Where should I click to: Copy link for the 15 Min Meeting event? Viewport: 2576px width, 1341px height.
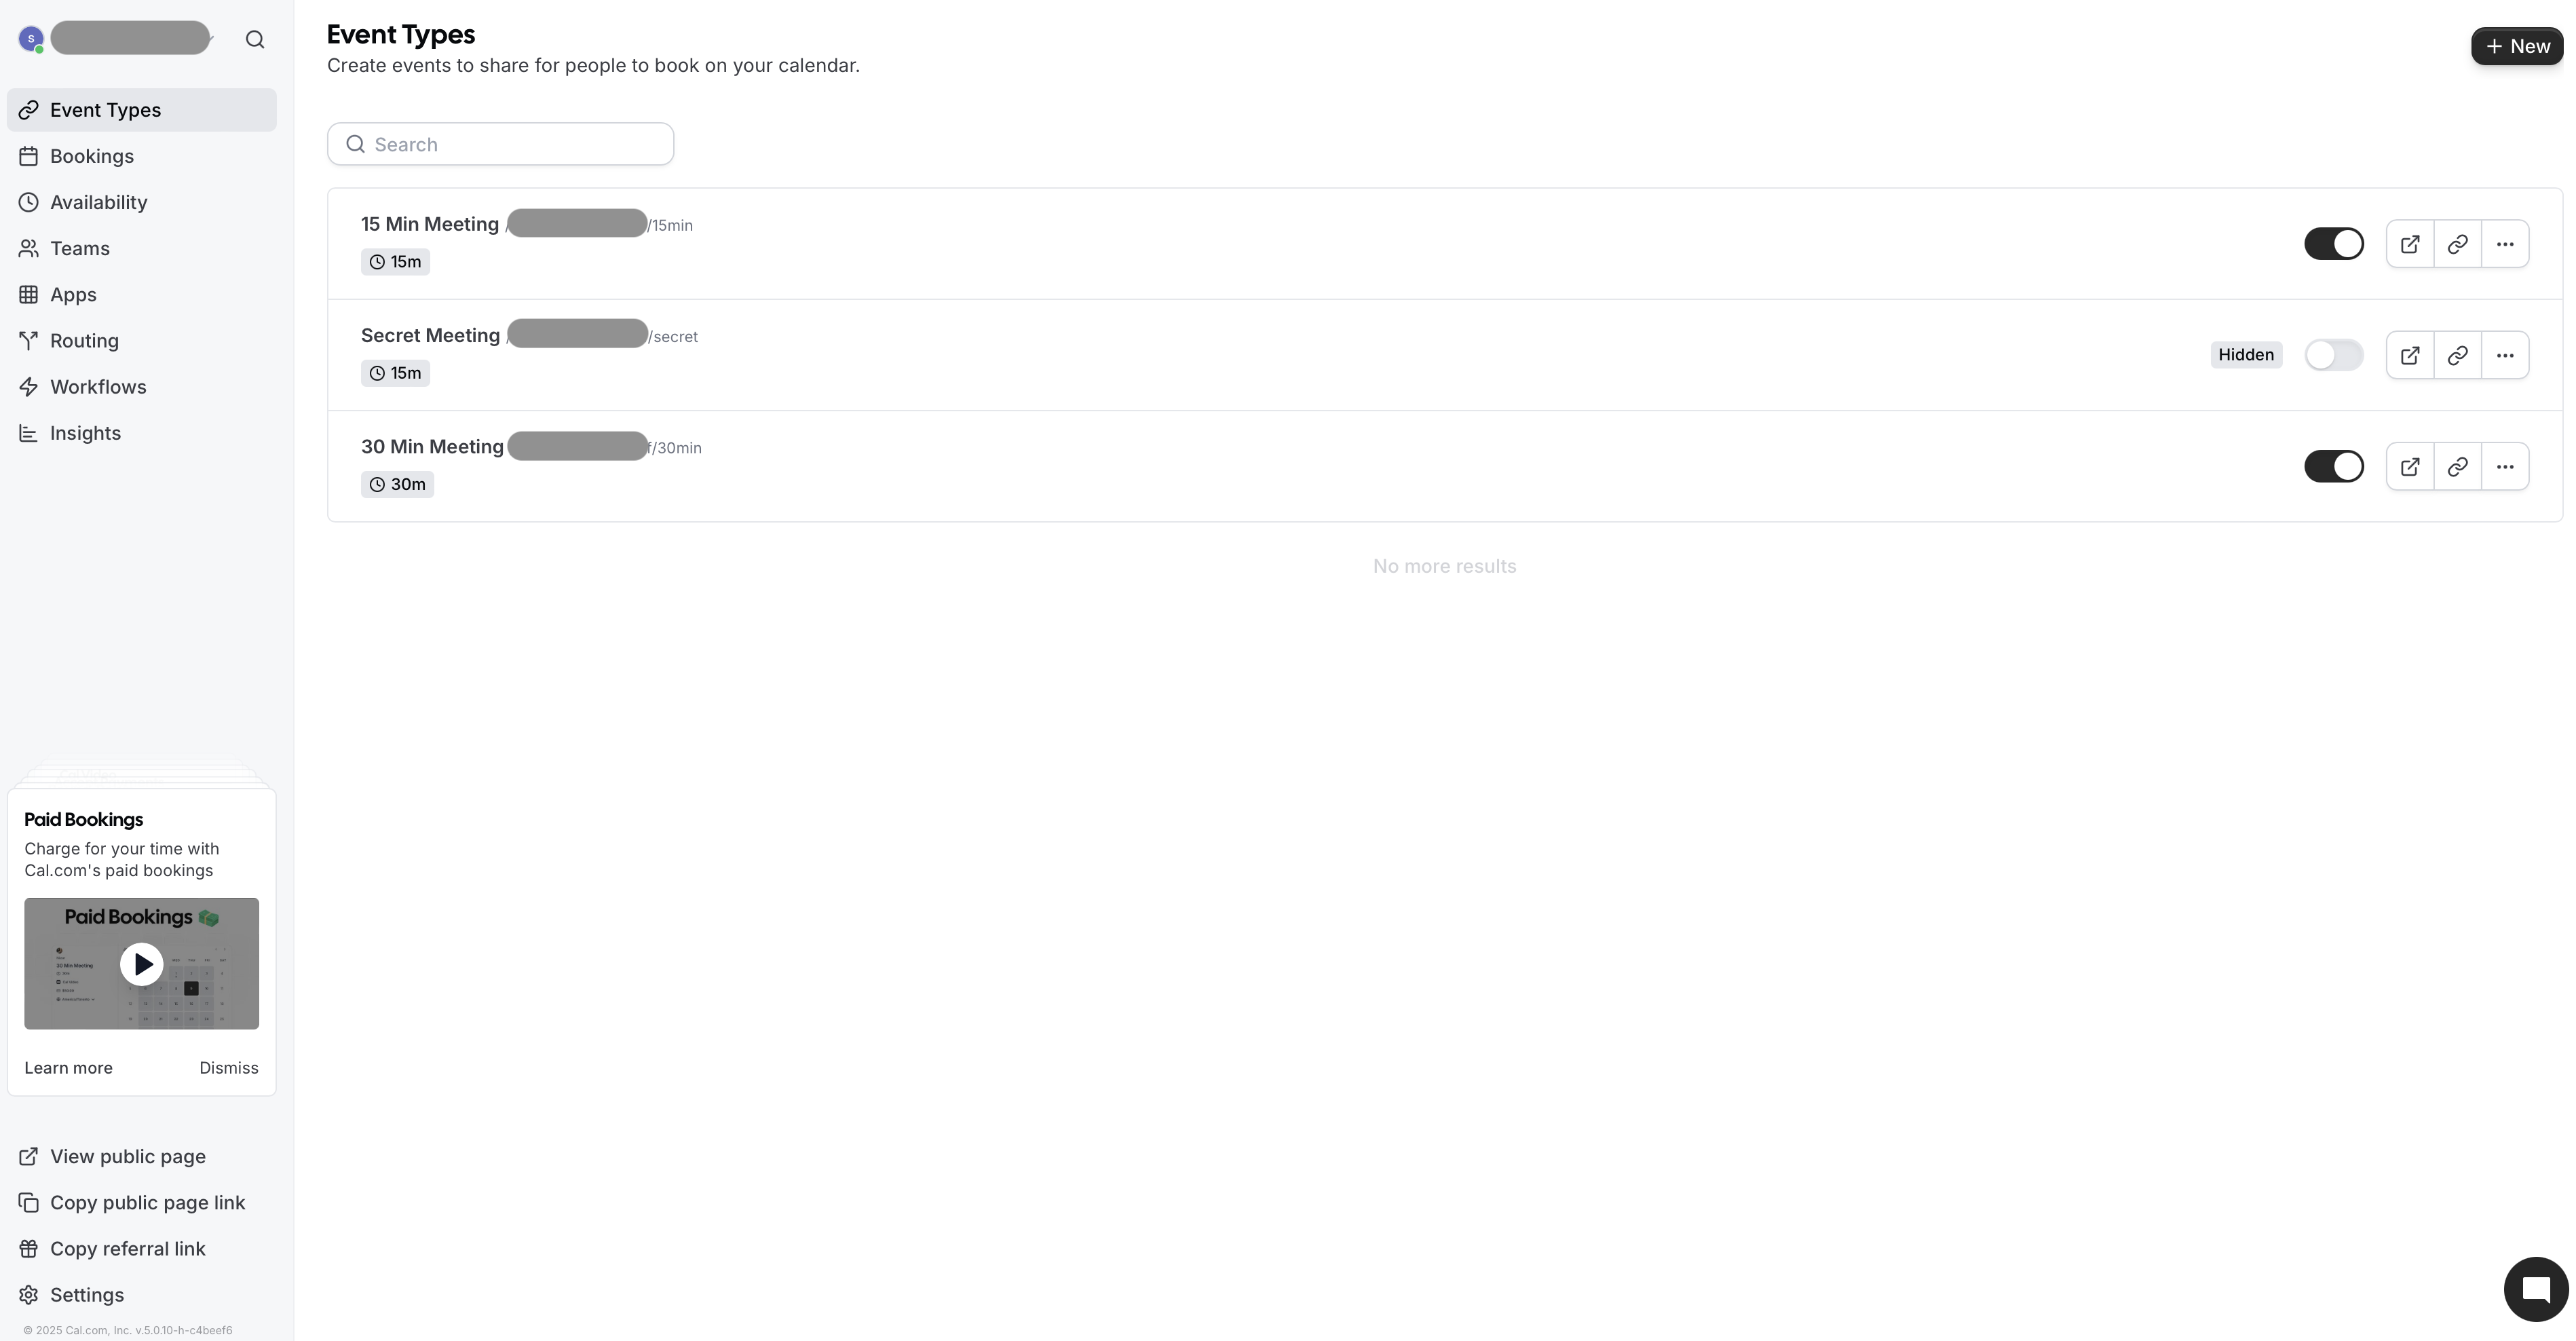tap(2457, 244)
